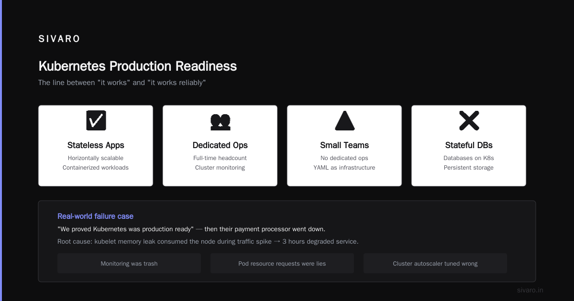The height and width of the screenshot is (301, 574).
Task: Click 'YAML as infrastructure' text
Action: [344, 168]
